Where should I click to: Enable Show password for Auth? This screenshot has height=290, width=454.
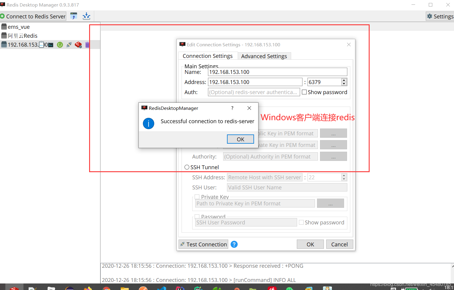[304, 92]
